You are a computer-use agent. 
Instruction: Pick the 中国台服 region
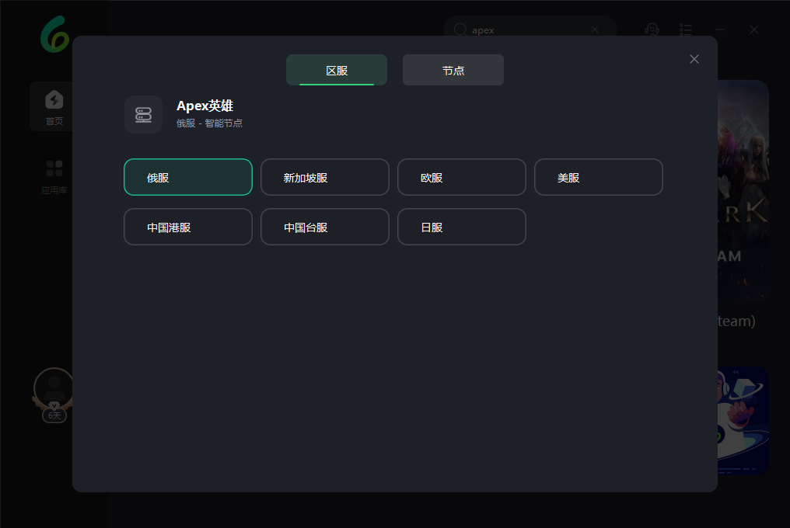click(325, 227)
